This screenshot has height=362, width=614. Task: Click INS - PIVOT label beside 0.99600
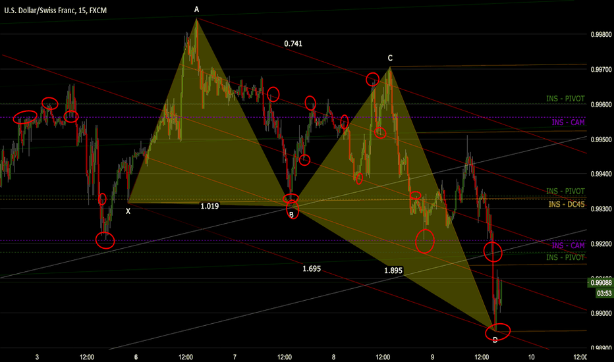(565, 99)
